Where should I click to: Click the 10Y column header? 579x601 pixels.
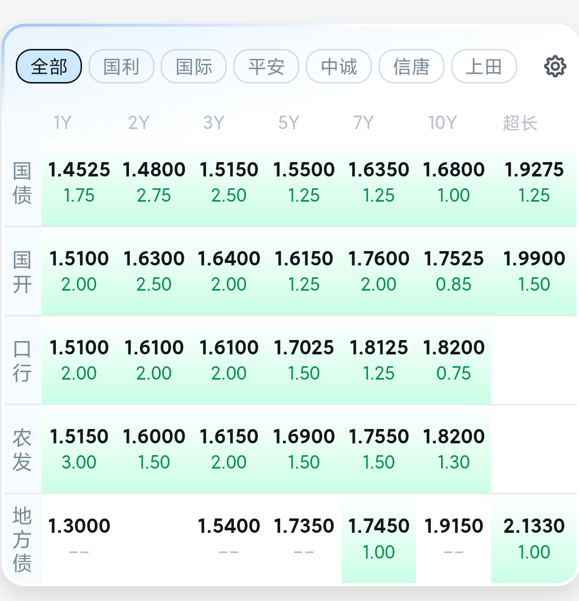pyautogui.click(x=442, y=123)
